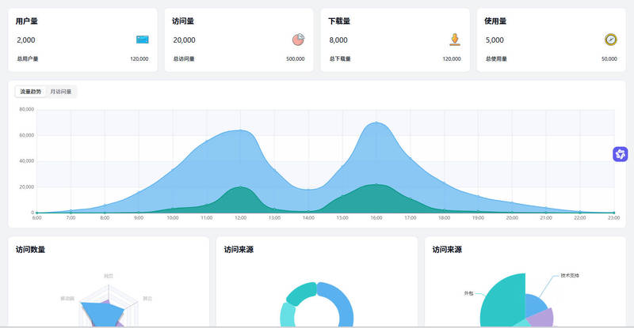Click the green series peak point at 12:00
Viewport: 634px width, 328px height.
tap(241, 187)
